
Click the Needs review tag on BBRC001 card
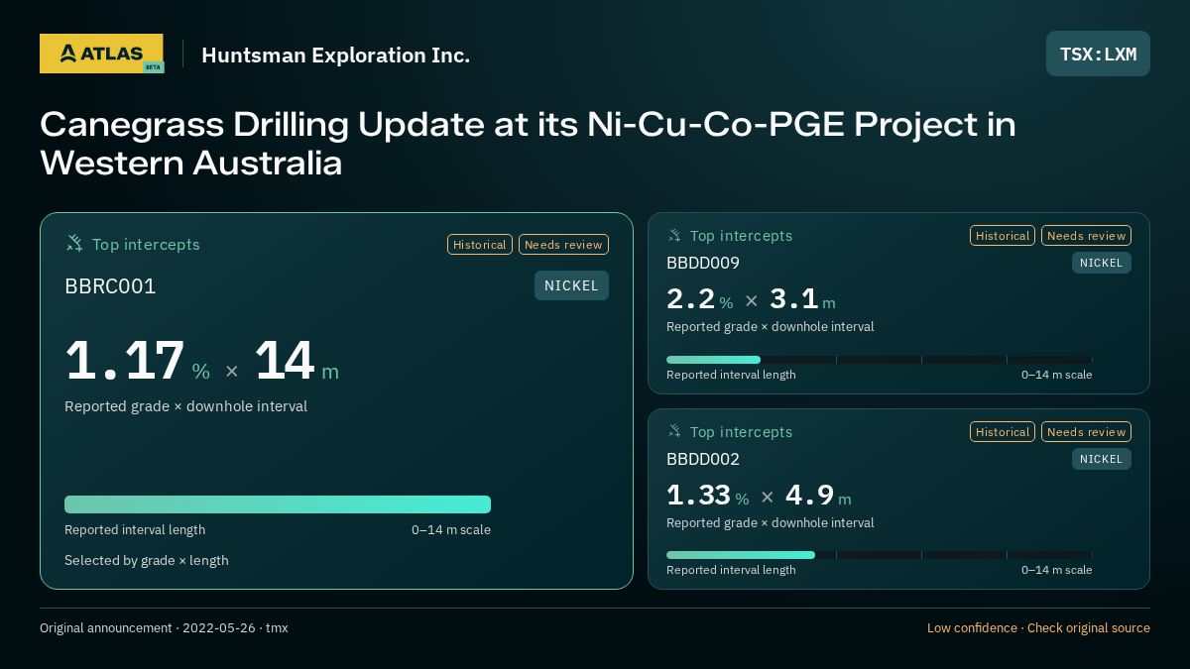[x=563, y=245]
